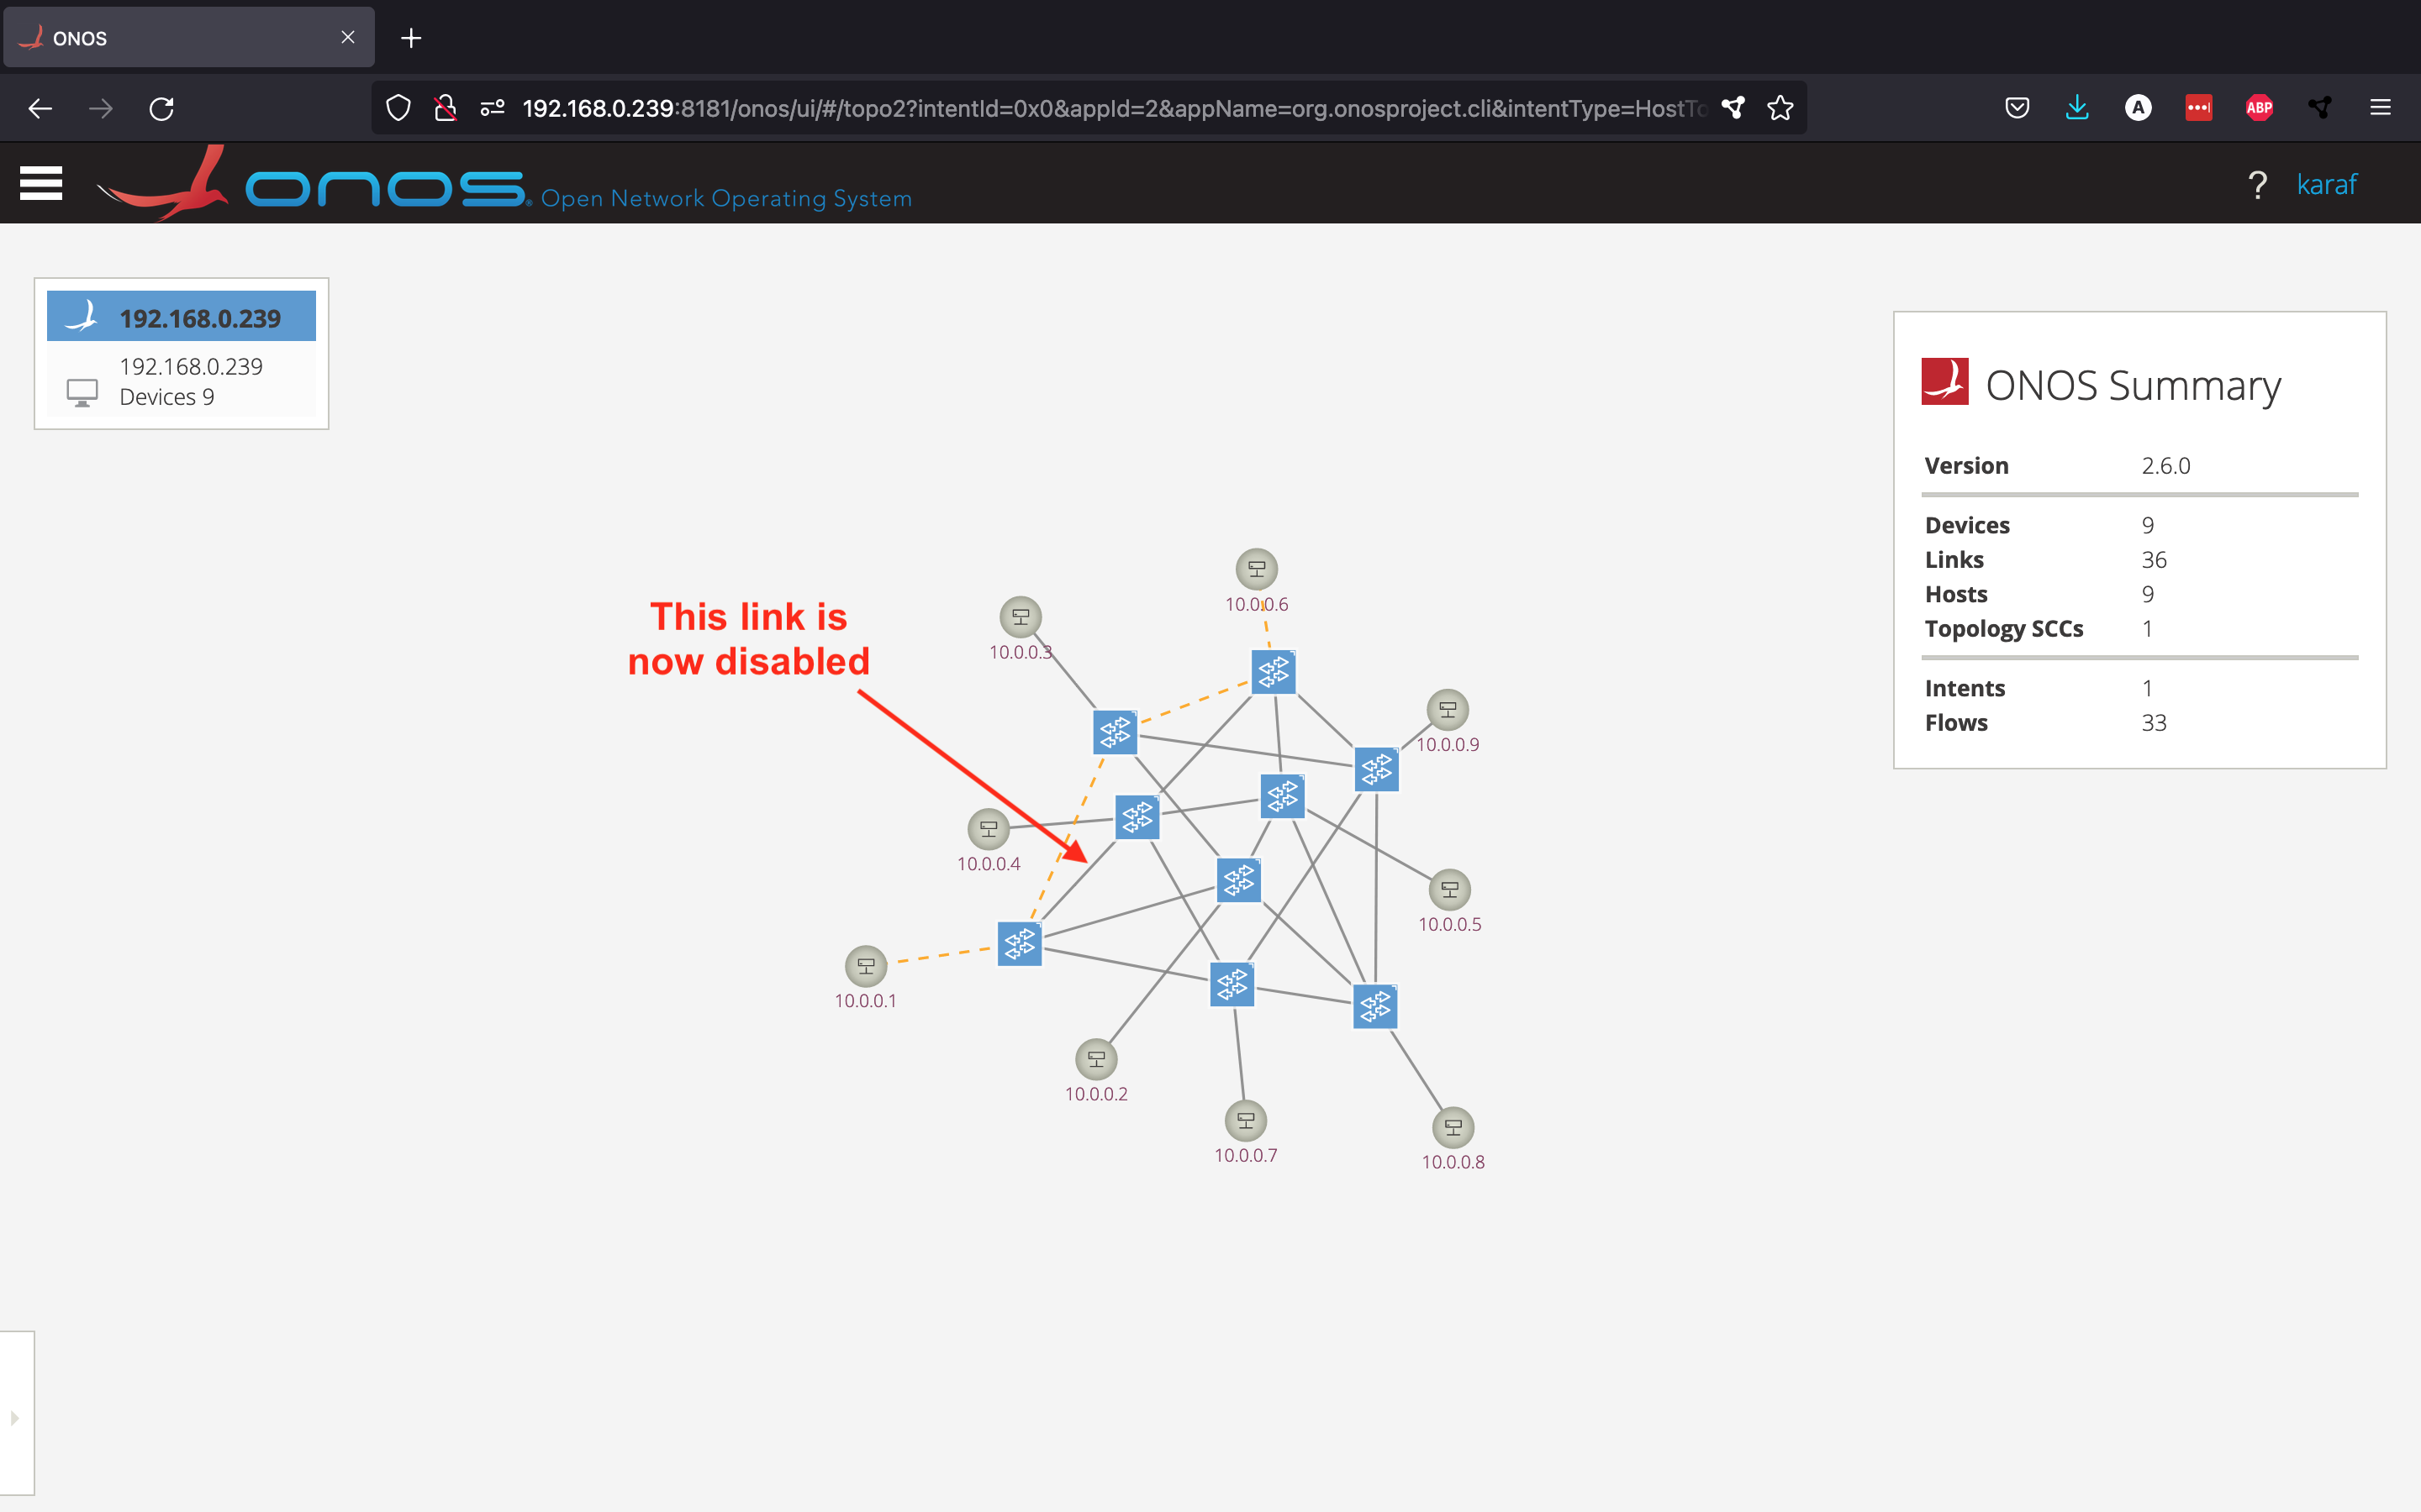Click the Devices 9 monitor icon

pos(82,392)
